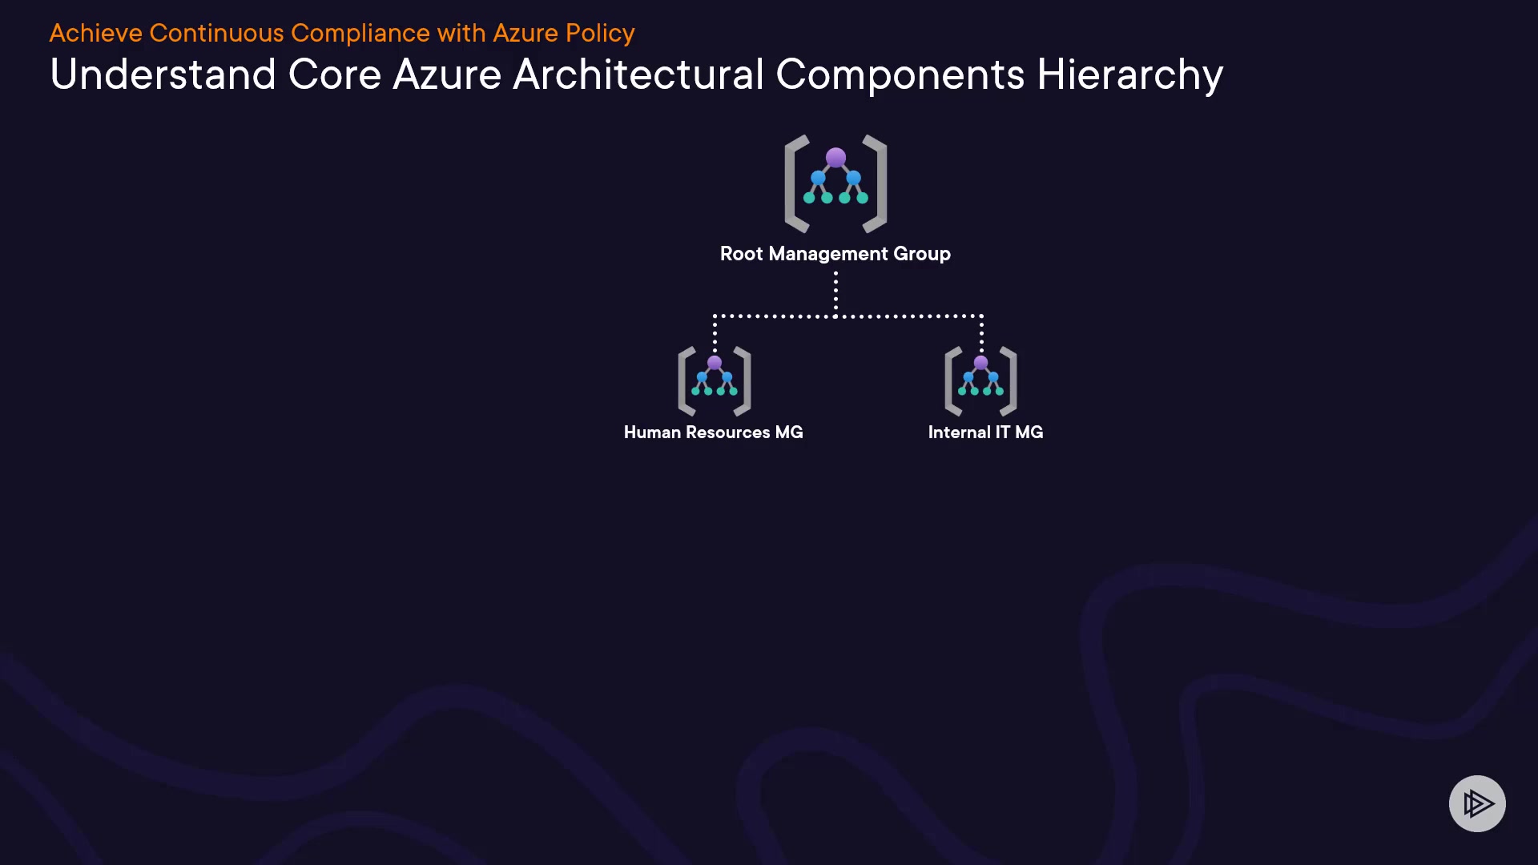Image resolution: width=1538 pixels, height=865 pixels.
Task: Click Azure Policy in the orange subtitle
Action: point(563,33)
